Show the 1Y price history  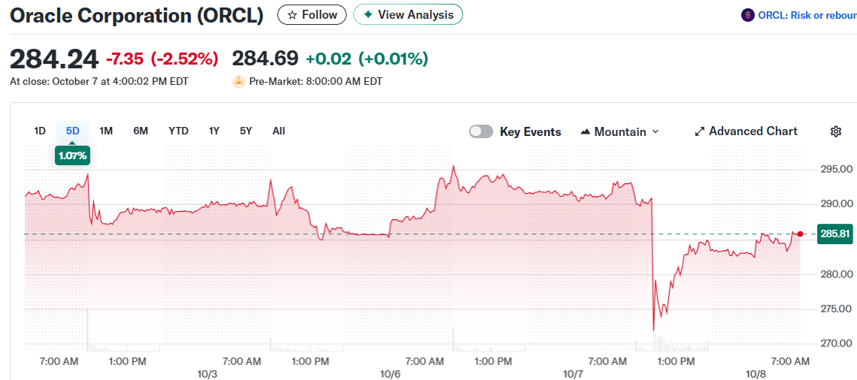coord(214,131)
